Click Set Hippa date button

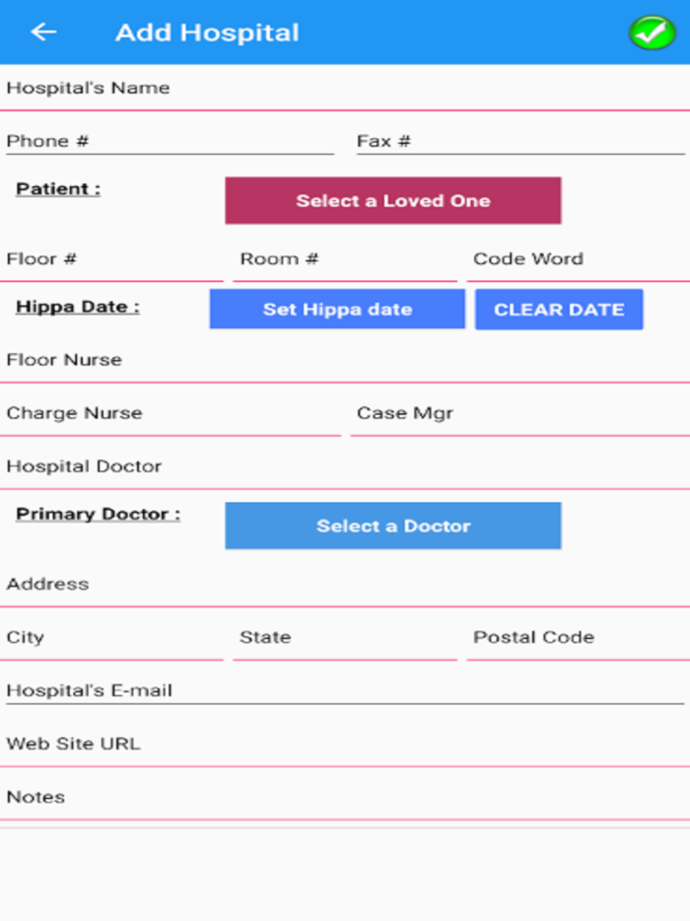(337, 310)
